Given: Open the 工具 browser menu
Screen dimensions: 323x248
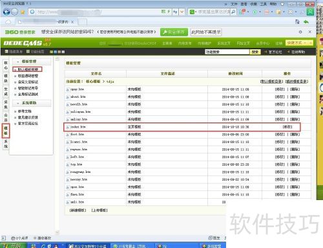Looking at the screenshot, I should [264, 4].
